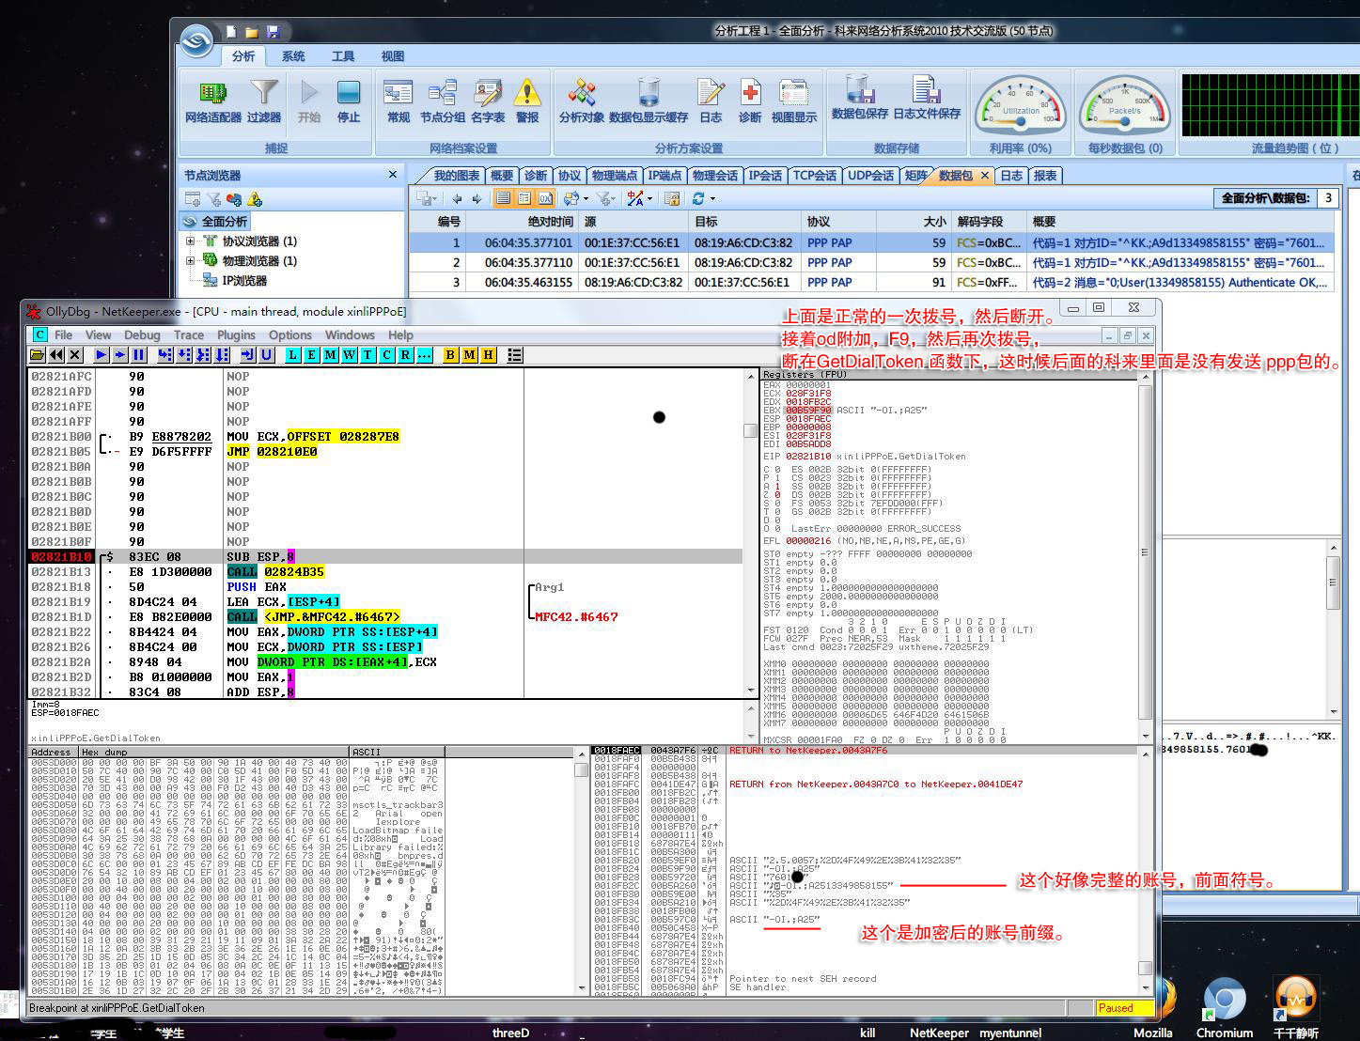
Task: Open Hardware breakpoints yellow H button
Action: pyautogui.click(x=488, y=355)
